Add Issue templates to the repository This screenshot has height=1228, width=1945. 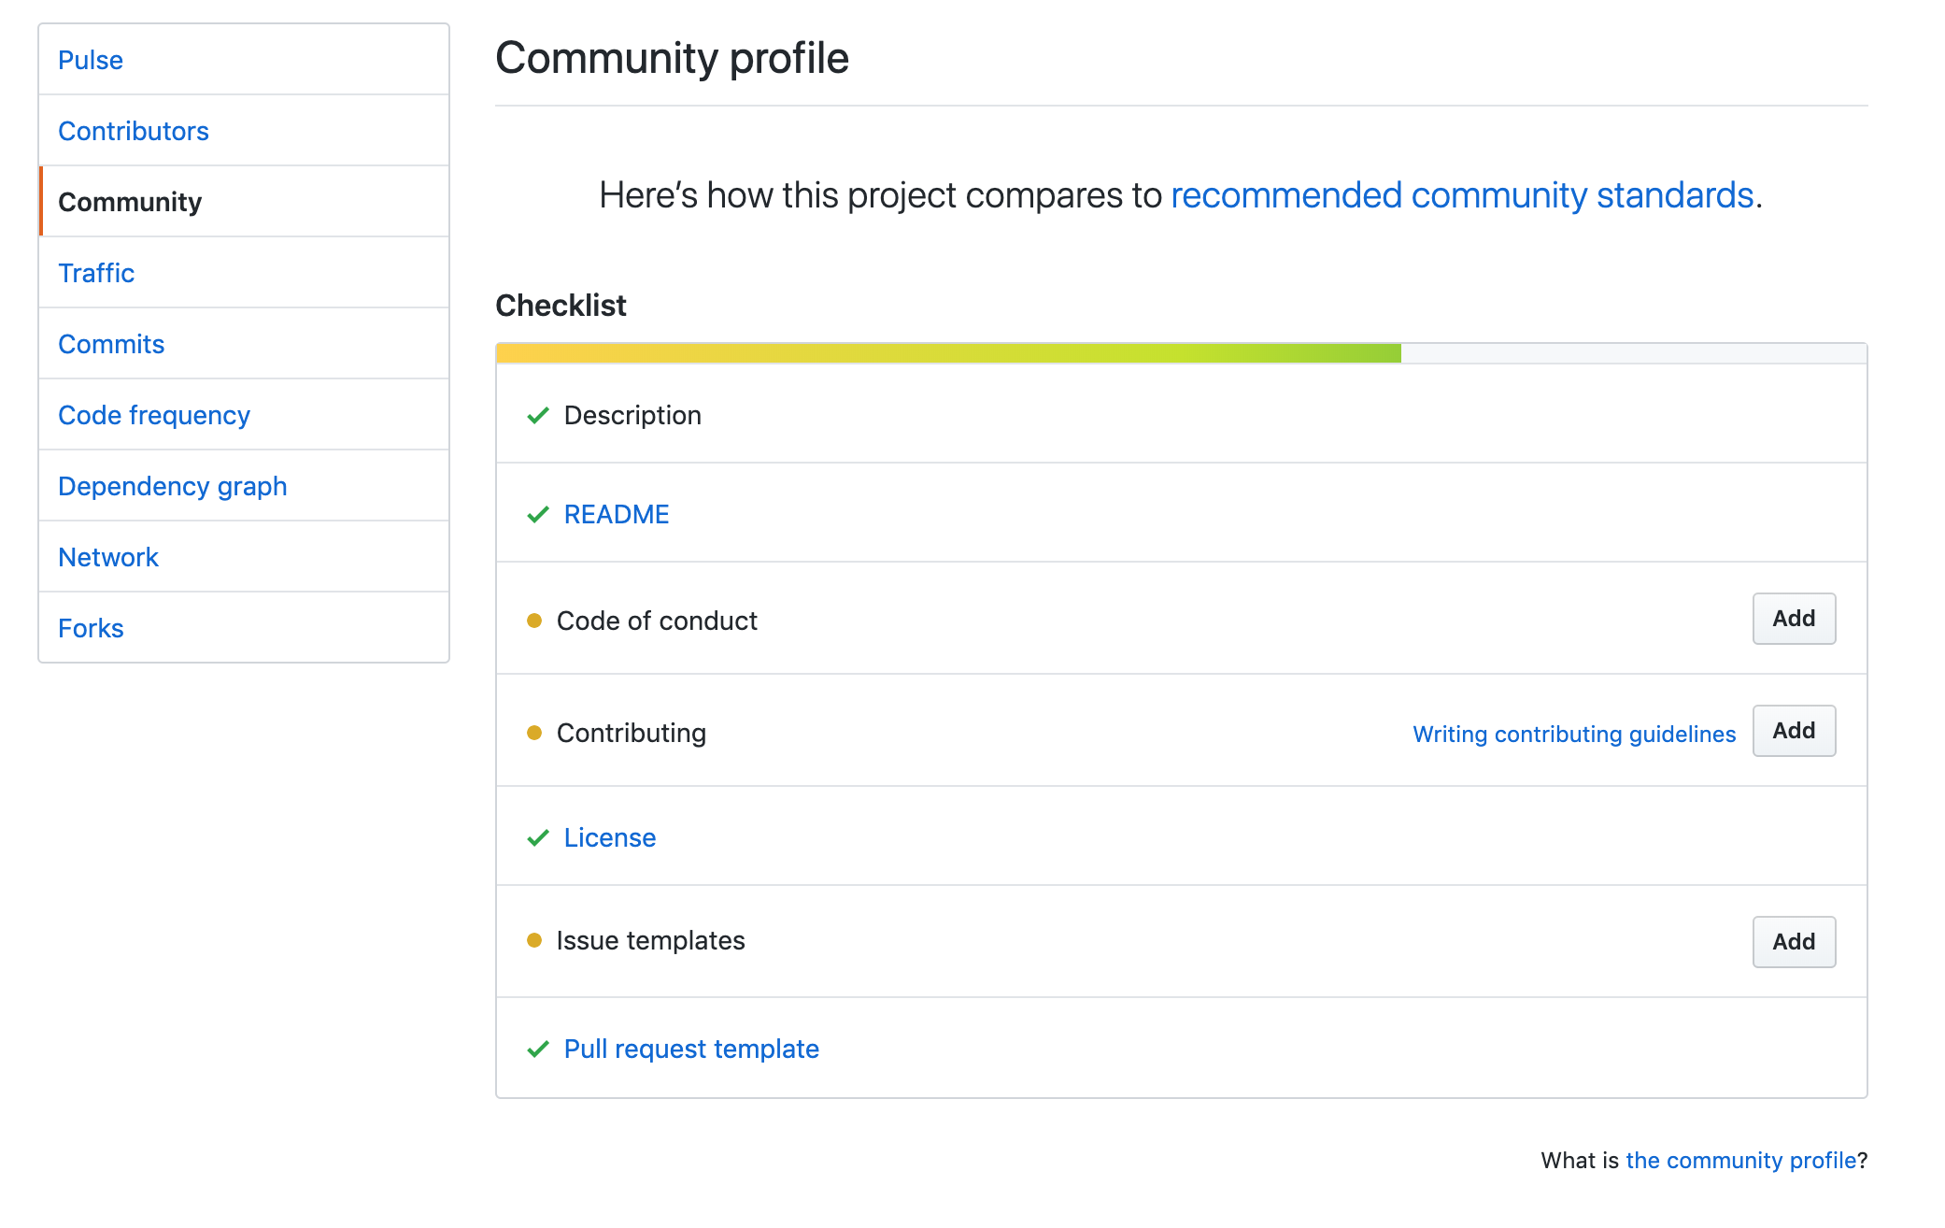point(1793,942)
